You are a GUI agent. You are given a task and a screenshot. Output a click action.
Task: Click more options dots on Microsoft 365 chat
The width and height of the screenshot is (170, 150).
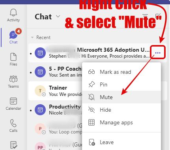point(158,53)
